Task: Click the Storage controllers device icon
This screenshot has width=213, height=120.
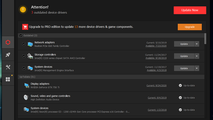Action: click(30, 56)
